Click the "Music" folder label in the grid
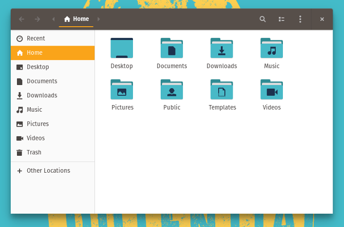Screen dimensions: 344x227 point(272,66)
